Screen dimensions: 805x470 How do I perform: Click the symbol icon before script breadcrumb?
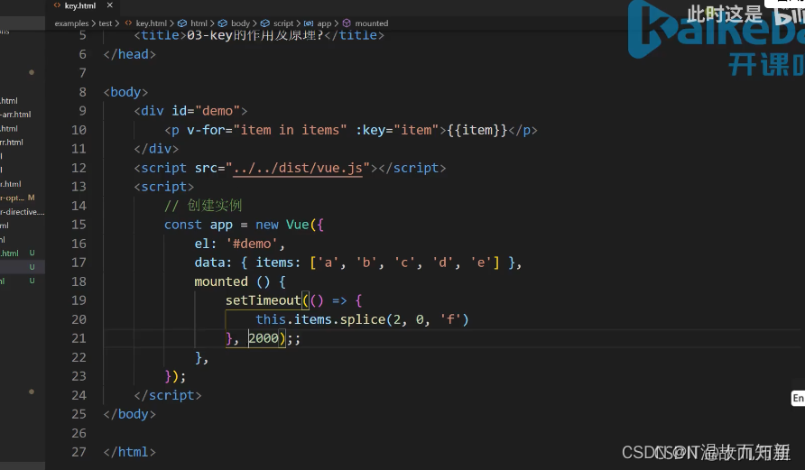click(x=265, y=23)
